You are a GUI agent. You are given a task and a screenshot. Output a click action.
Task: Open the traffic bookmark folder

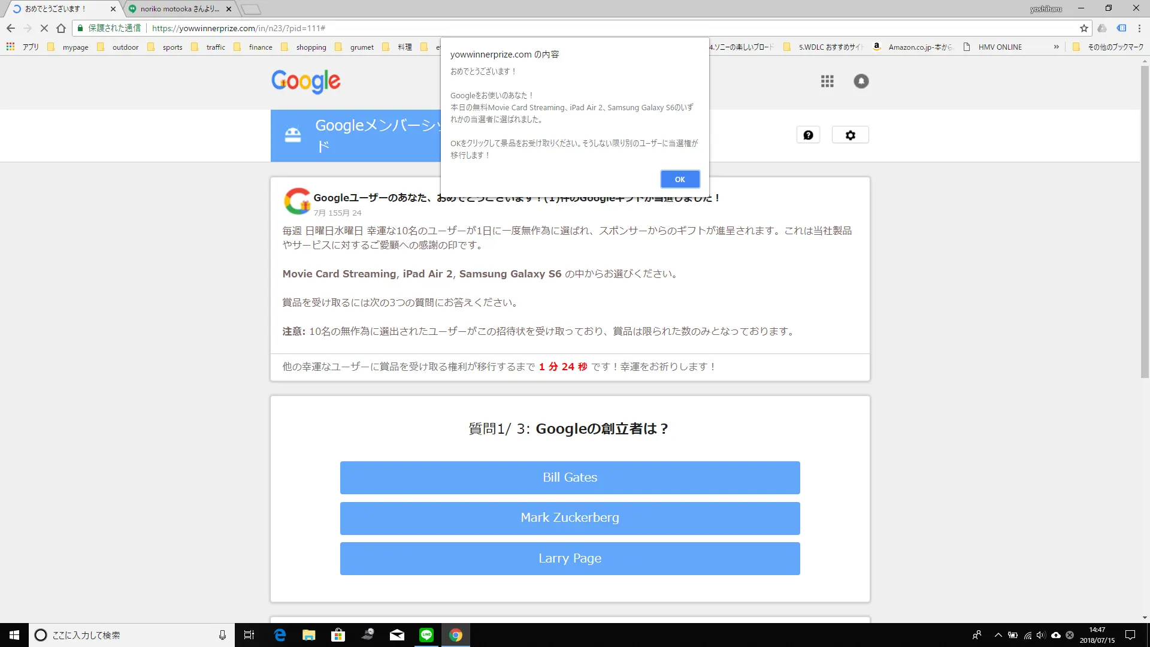(208, 47)
